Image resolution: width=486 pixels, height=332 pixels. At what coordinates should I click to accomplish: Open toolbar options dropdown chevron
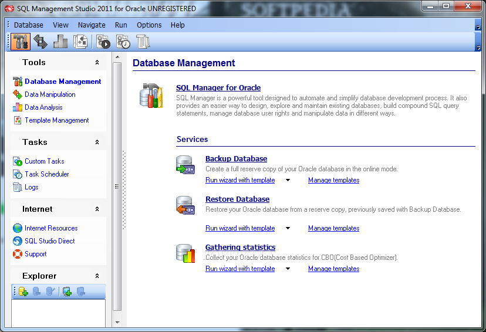pyautogui.click(x=478, y=42)
